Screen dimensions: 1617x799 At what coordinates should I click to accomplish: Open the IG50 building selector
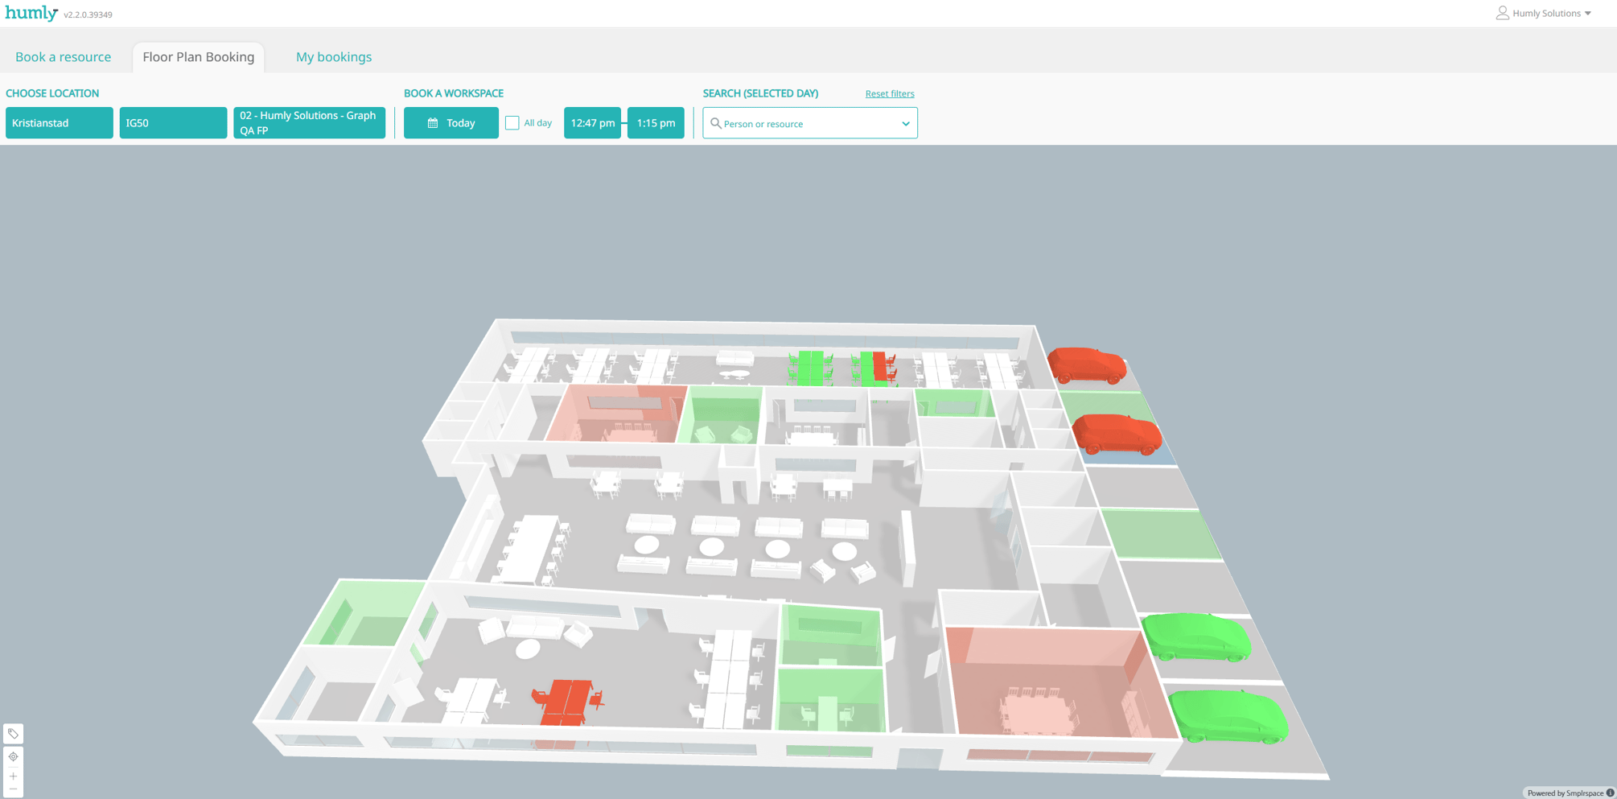(x=173, y=123)
